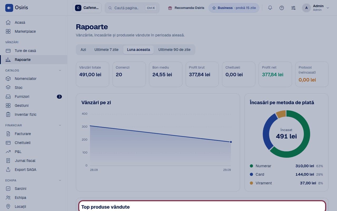Click the Locații map pin icon
The height and width of the screenshot is (211, 337).
[8, 207]
